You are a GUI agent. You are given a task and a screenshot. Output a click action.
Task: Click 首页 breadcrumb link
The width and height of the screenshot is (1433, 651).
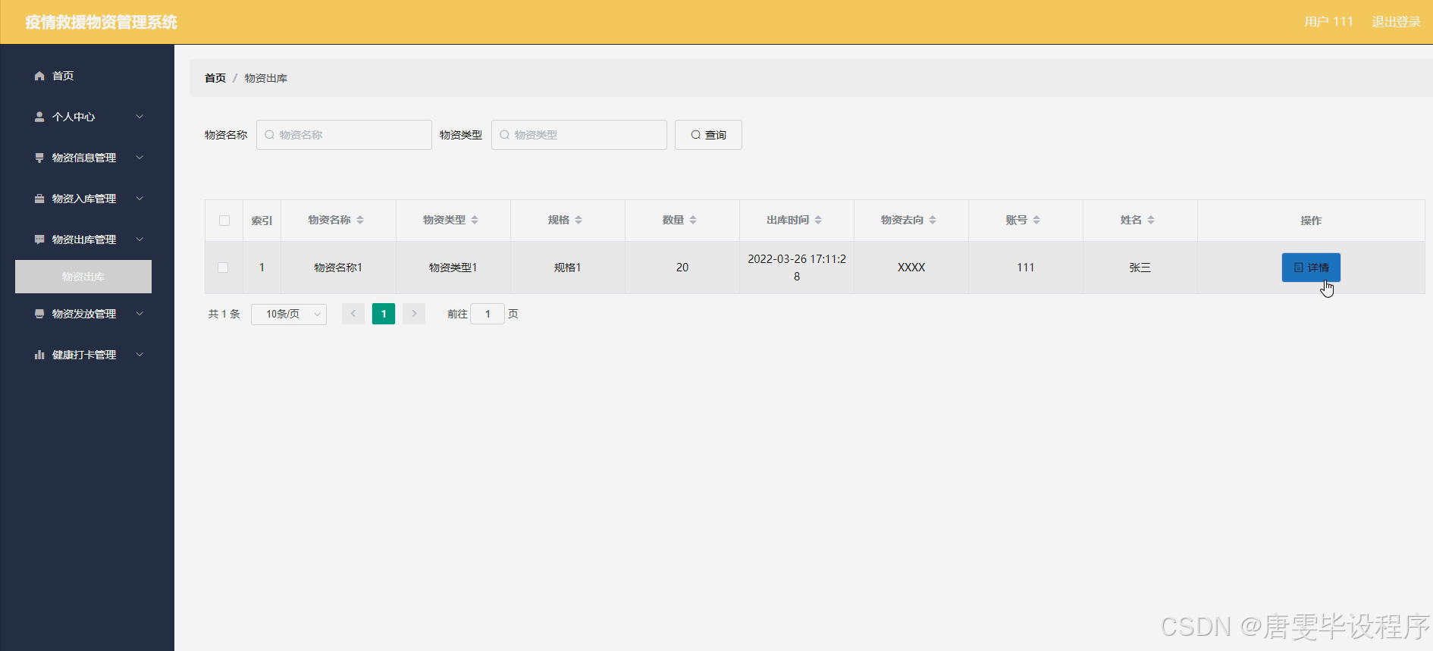pos(215,78)
